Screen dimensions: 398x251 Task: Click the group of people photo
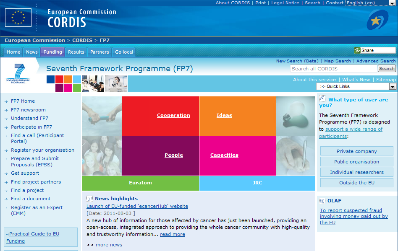coord(102,156)
